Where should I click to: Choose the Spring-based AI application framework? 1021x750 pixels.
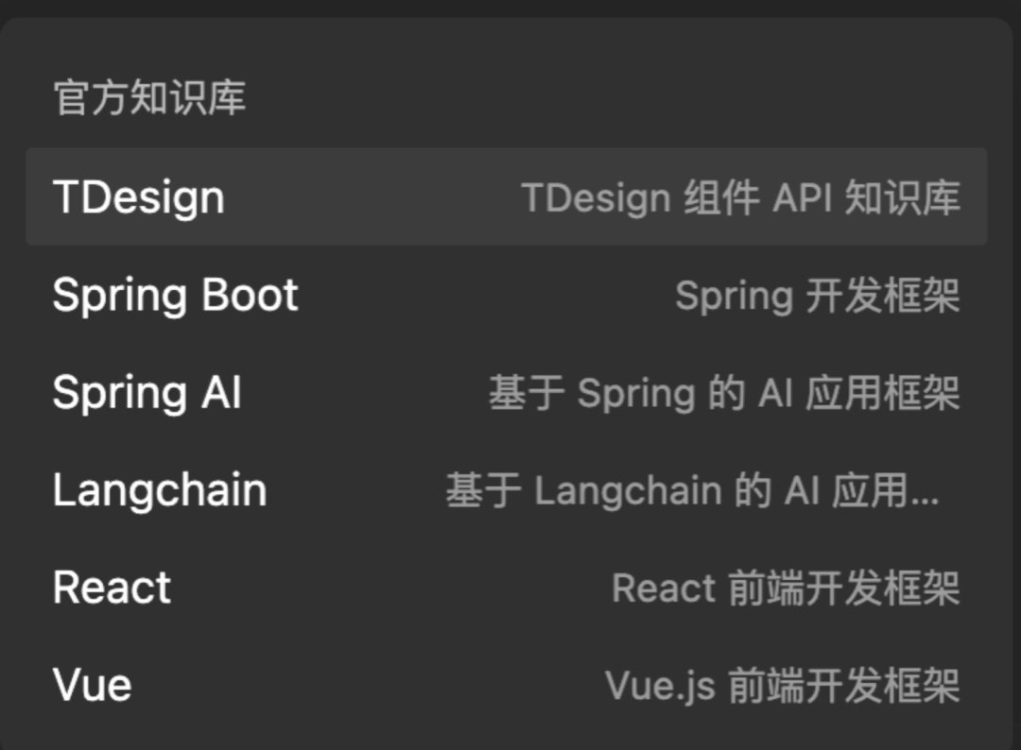tap(506, 392)
